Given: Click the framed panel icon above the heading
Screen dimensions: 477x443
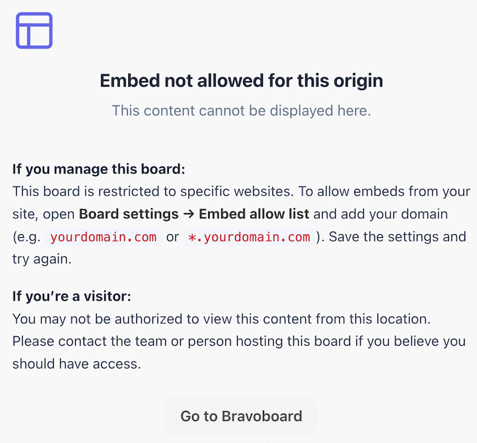Looking at the screenshot, I should click(x=33, y=30).
